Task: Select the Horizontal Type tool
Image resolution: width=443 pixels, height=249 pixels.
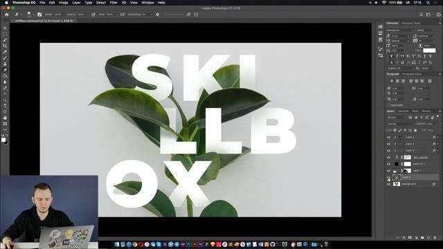Action: [x=5, y=106]
